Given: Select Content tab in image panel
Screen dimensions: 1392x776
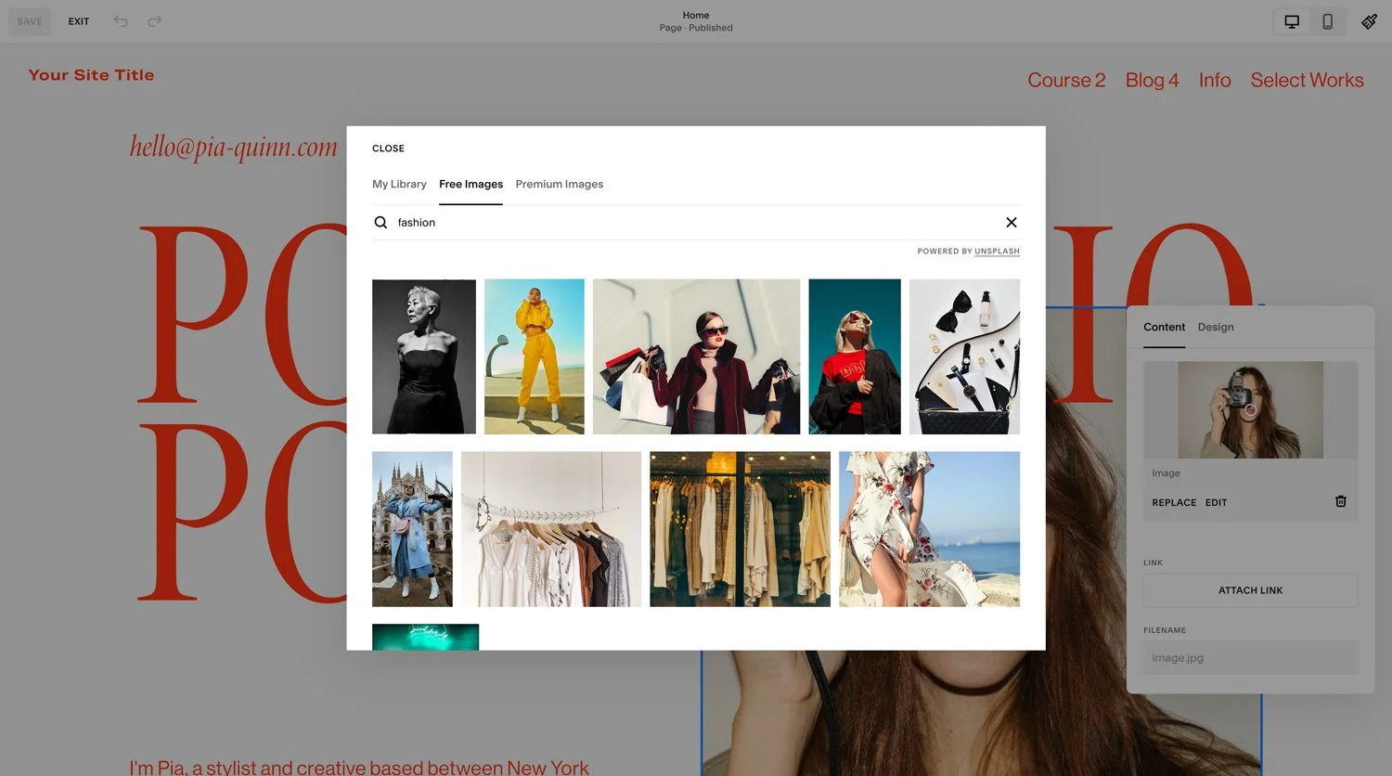Looking at the screenshot, I should pyautogui.click(x=1164, y=327).
